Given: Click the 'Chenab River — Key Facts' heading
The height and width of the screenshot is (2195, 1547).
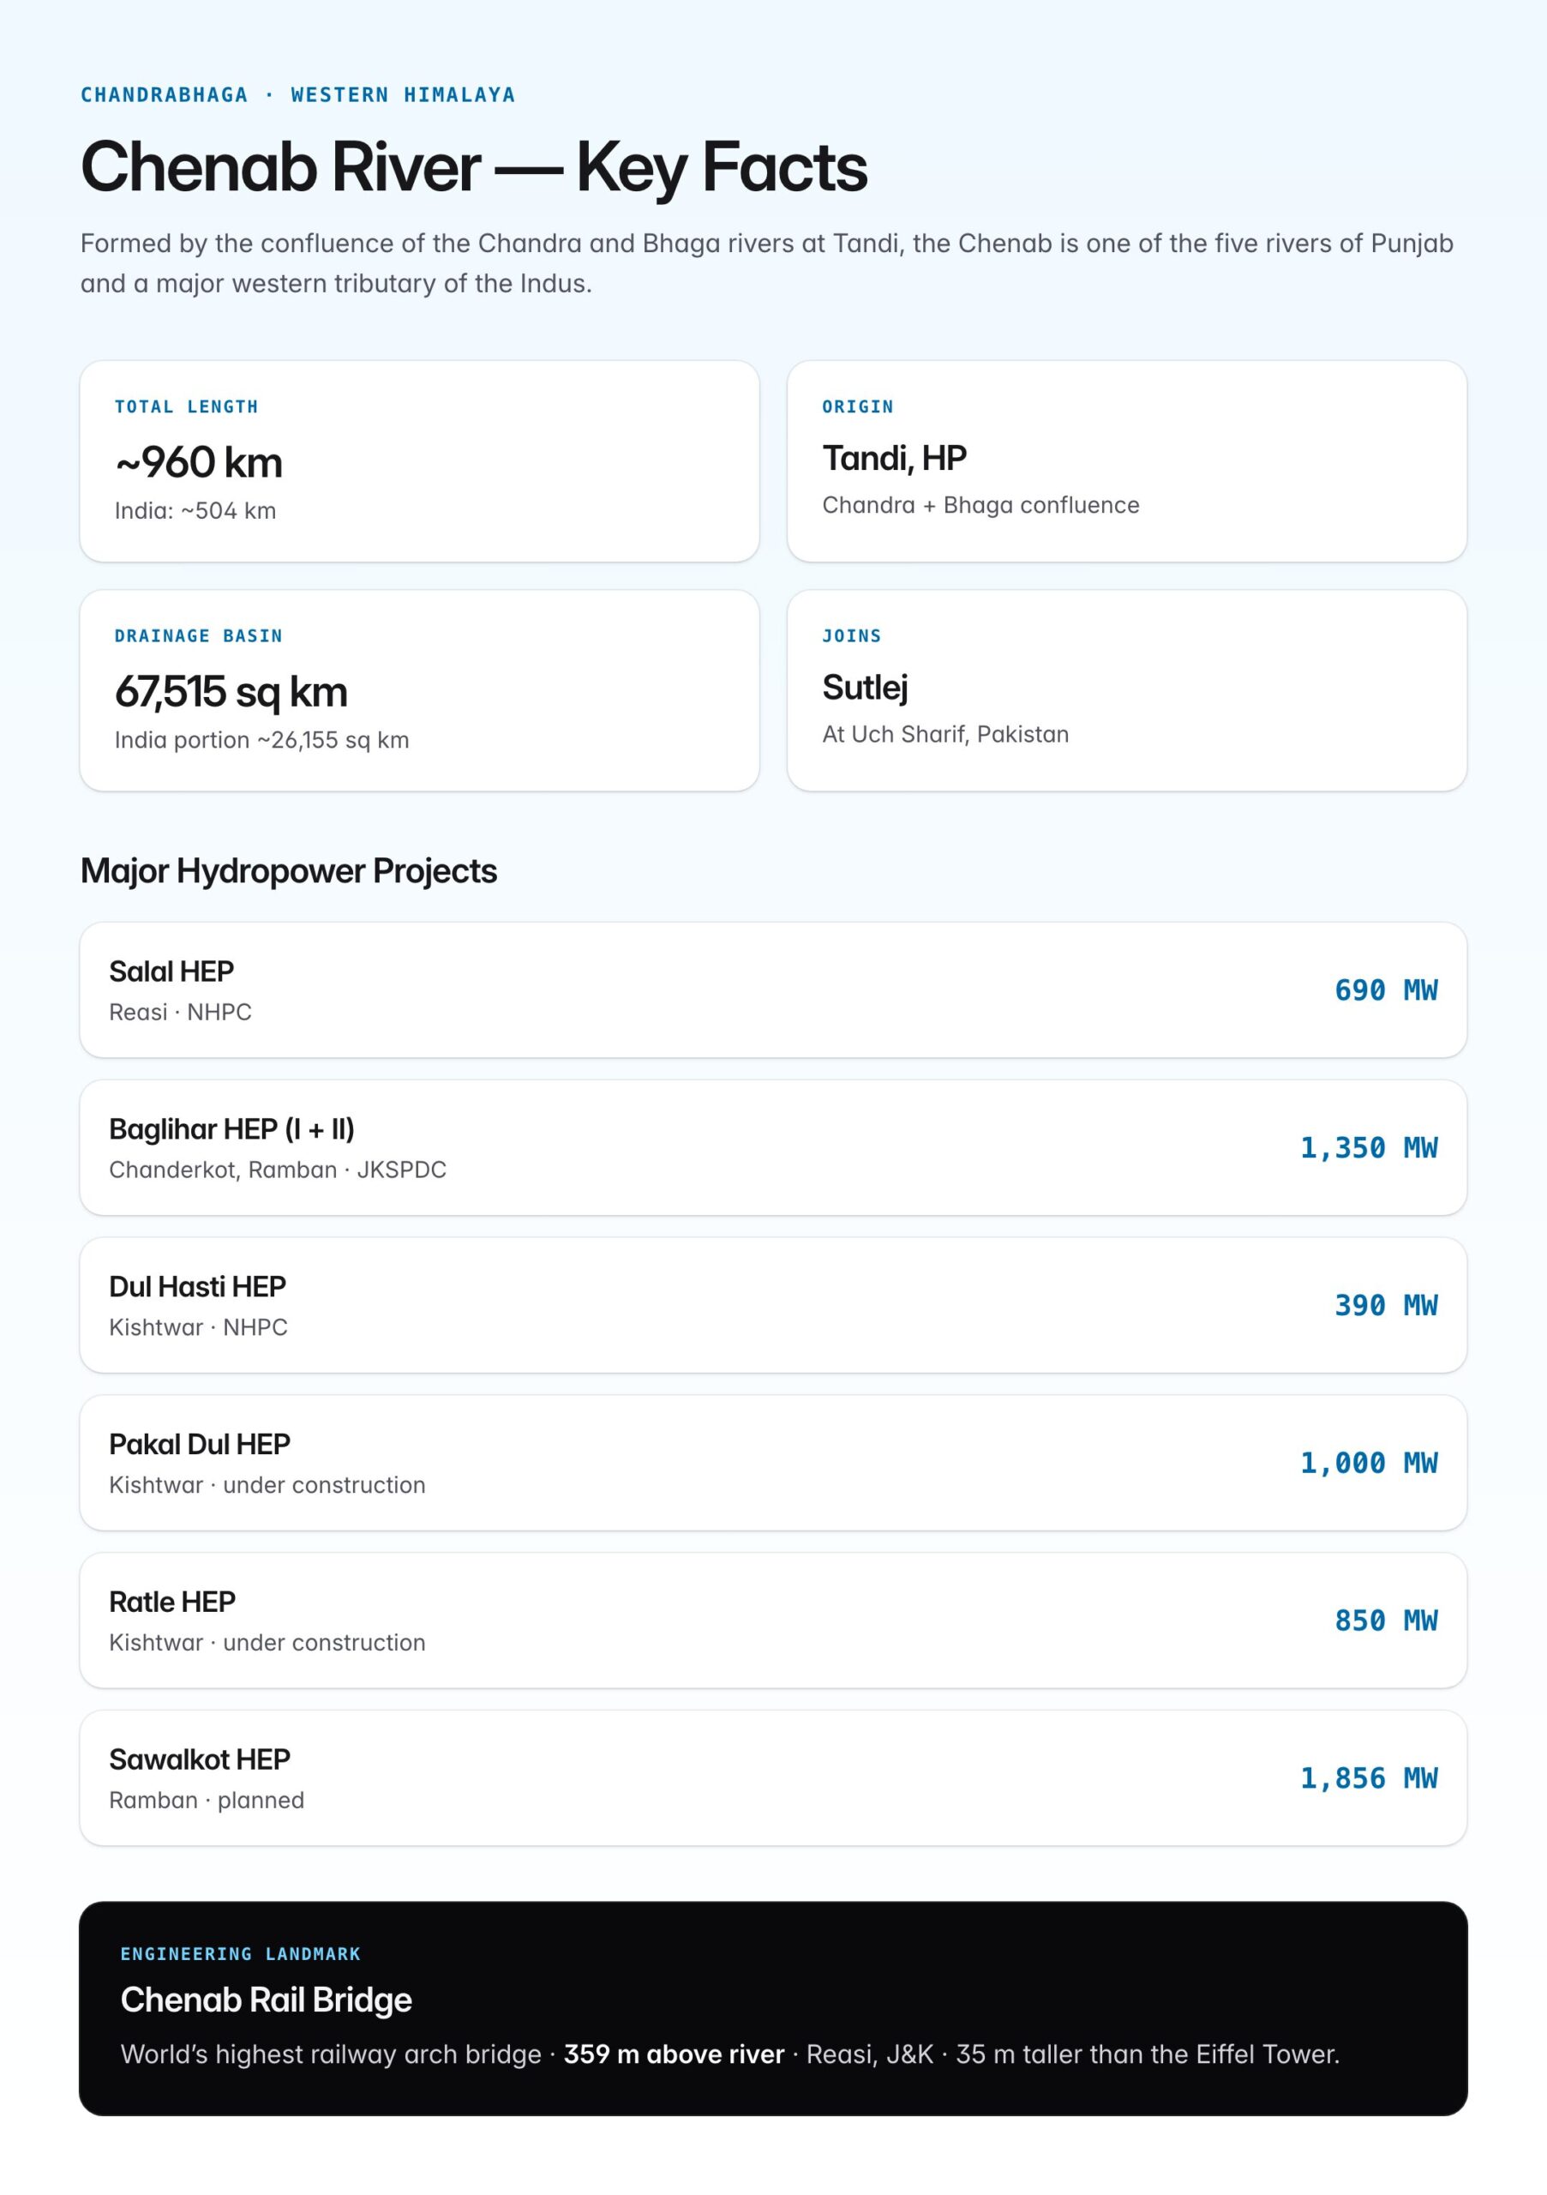Looking at the screenshot, I should [474, 167].
